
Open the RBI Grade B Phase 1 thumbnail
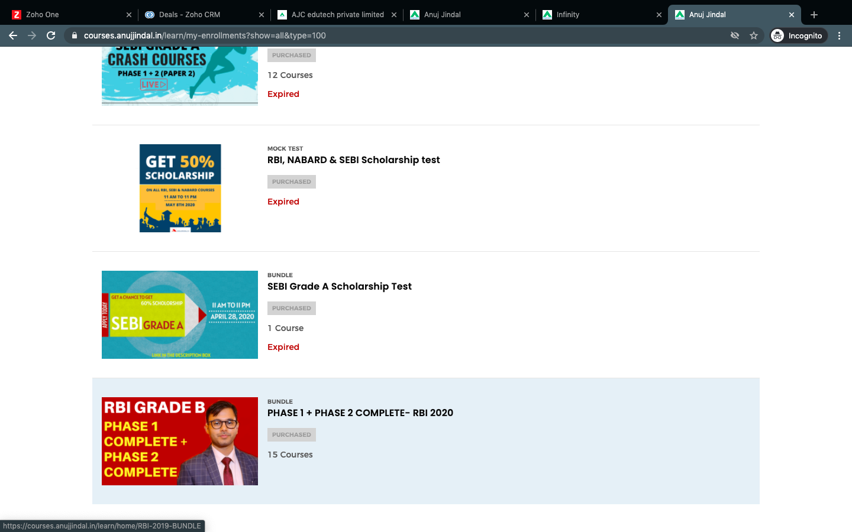click(180, 441)
